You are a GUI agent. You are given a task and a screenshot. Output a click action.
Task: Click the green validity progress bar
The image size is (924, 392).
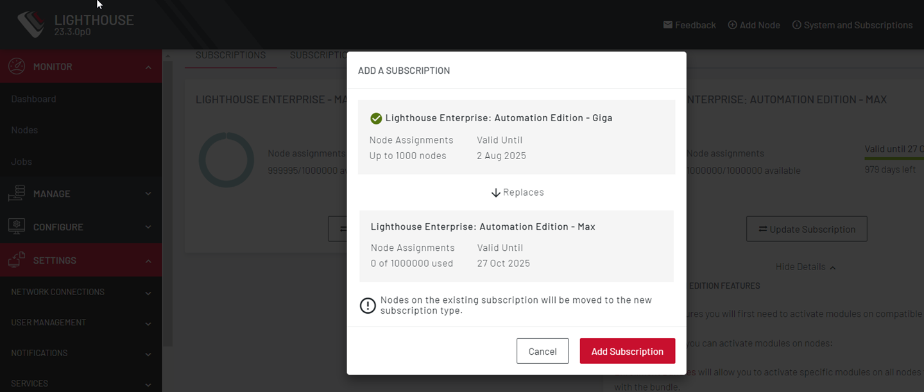[894, 158]
